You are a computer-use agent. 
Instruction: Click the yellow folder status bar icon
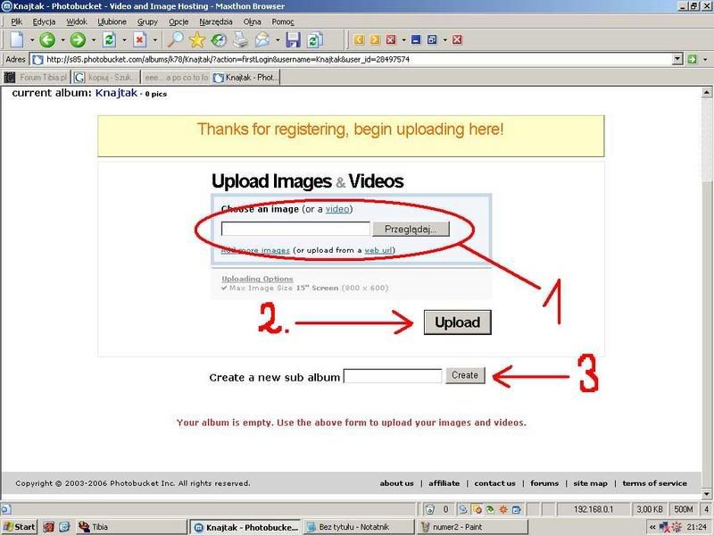[477, 509]
